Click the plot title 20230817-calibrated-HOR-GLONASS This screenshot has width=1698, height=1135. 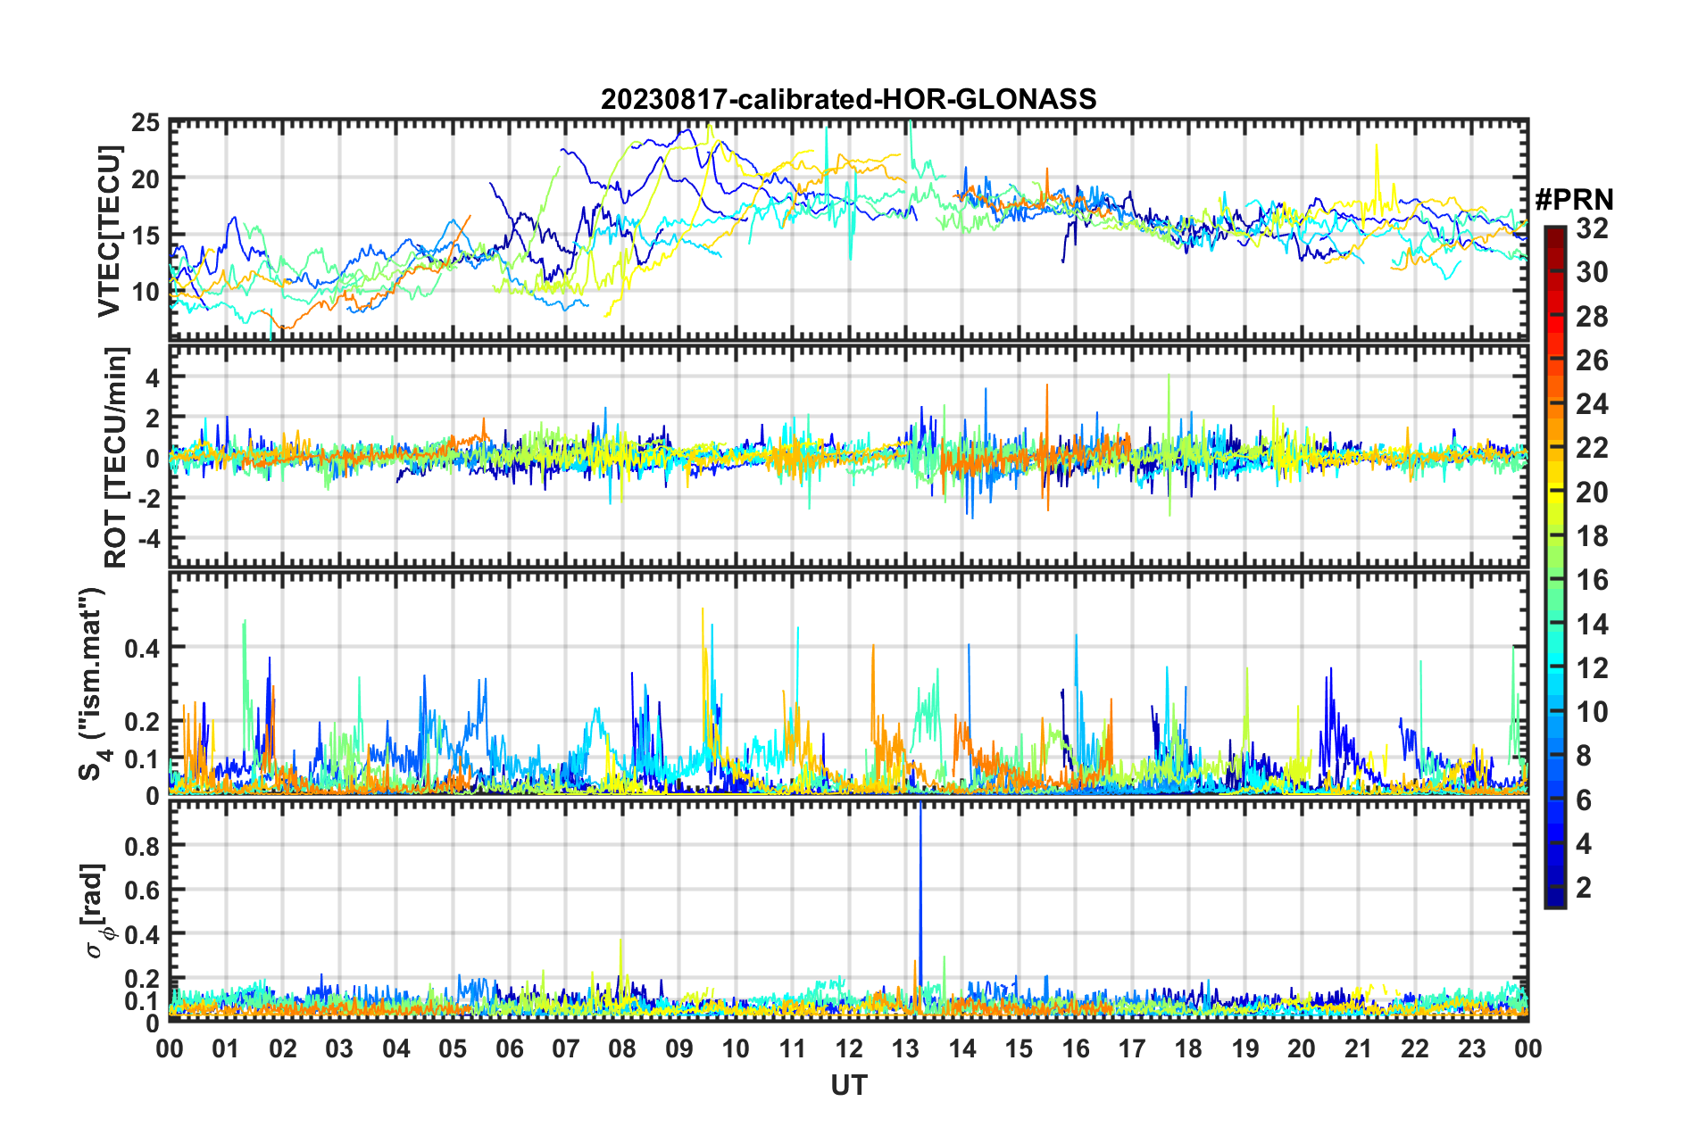[x=848, y=99]
